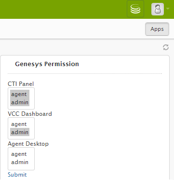The height and width of the screenshot is (180, 174).
Task: Click the dotted divider under Genesys Permission
Action: (85, 74)
